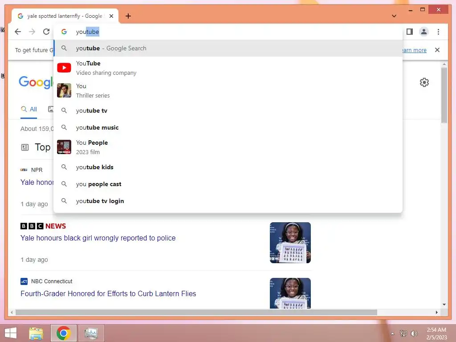Open the taskbar clock 2:54 AM
Image resolution: width=456 pixels, height=342 pixels.
tap(436, 334)
